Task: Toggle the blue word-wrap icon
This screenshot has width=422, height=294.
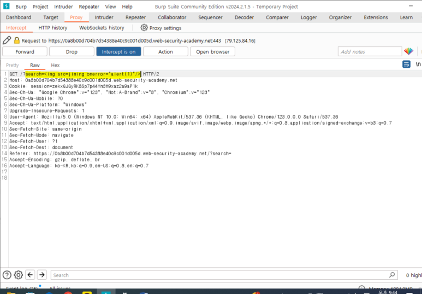Action: tap(406, 64)
